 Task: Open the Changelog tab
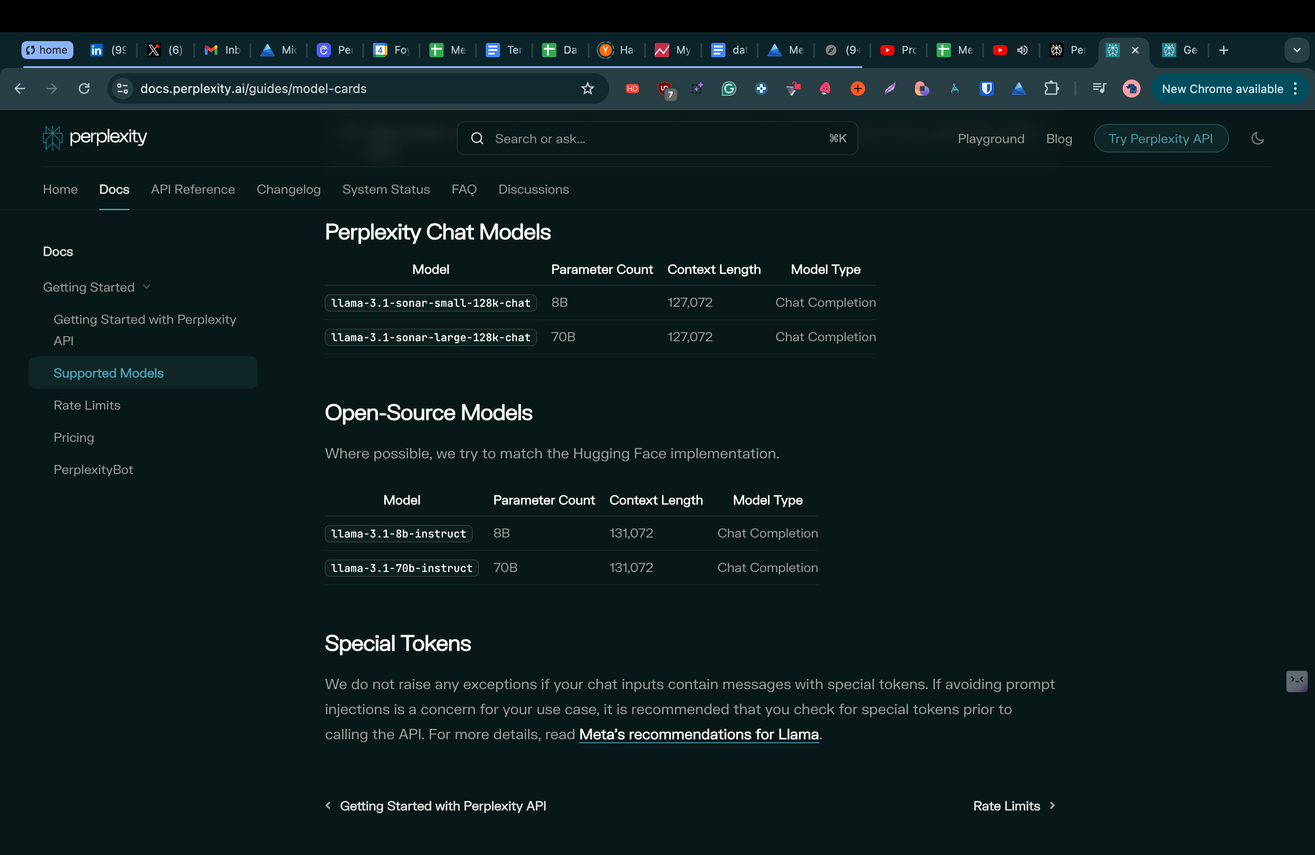click(x=288, y=190)
